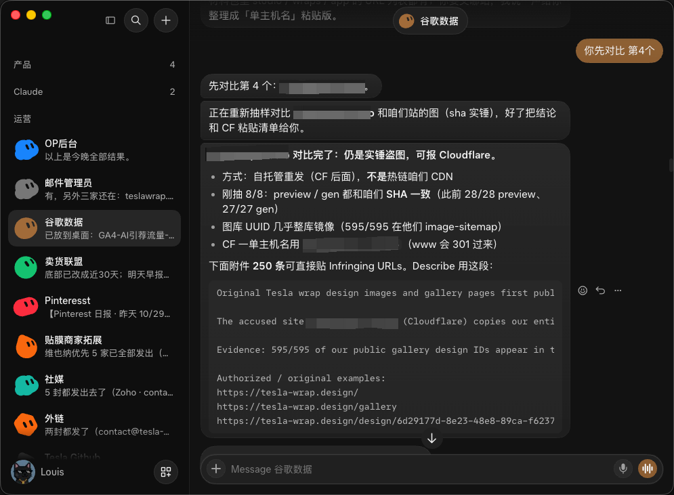
Task: Start voice mode with waveform button
Action: click(648, 469)
